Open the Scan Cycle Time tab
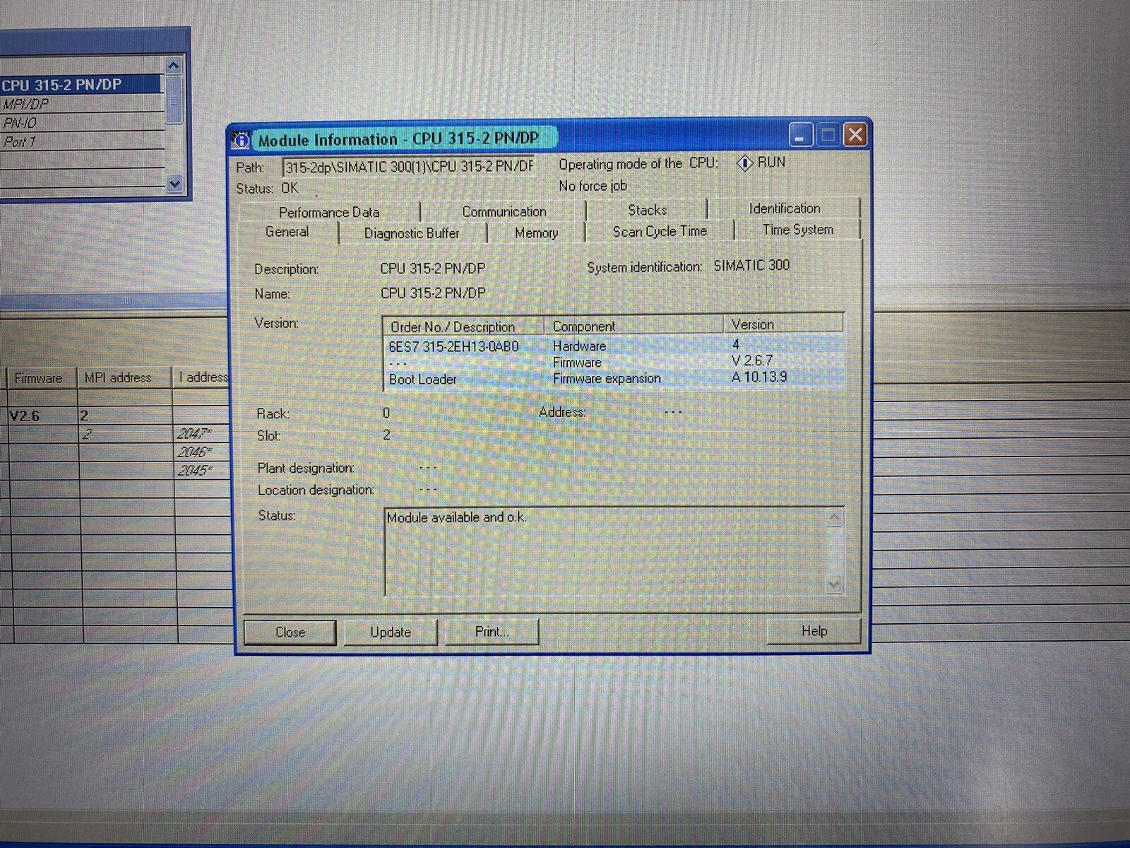 point(659,231)
